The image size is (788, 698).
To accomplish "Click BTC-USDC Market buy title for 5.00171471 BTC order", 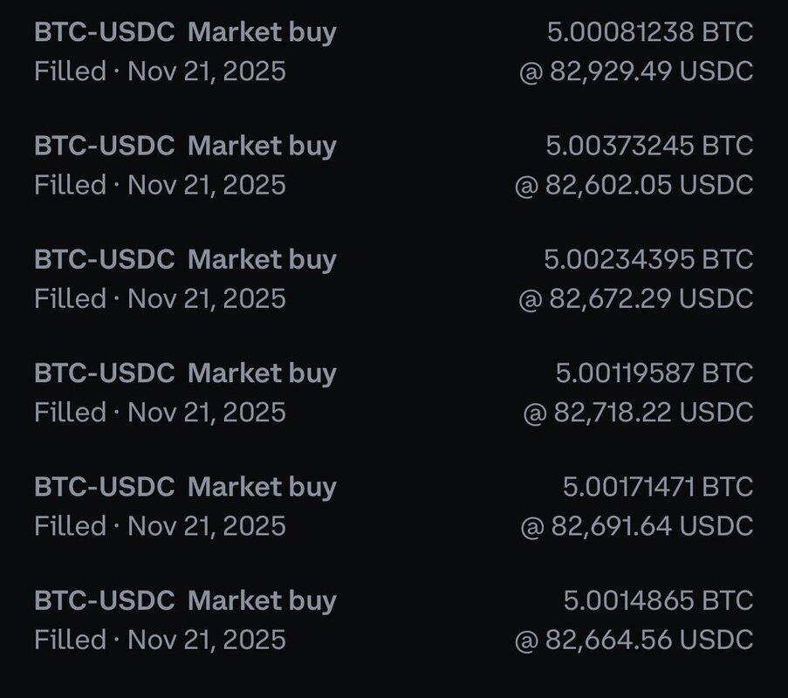I will coord(185,486).
